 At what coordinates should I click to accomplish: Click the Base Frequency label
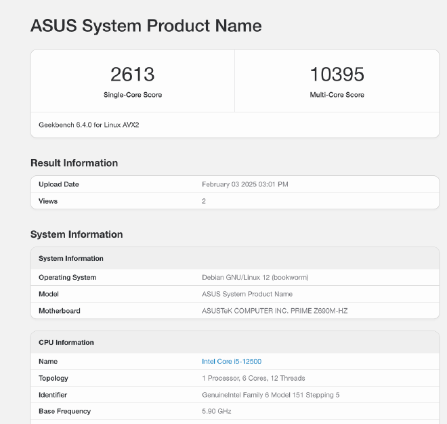point(65,411)
